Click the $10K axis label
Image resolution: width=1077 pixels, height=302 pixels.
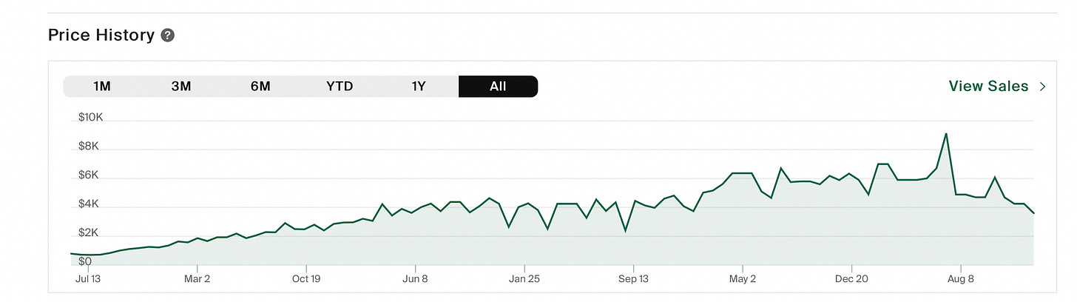(x=90, y=118)
